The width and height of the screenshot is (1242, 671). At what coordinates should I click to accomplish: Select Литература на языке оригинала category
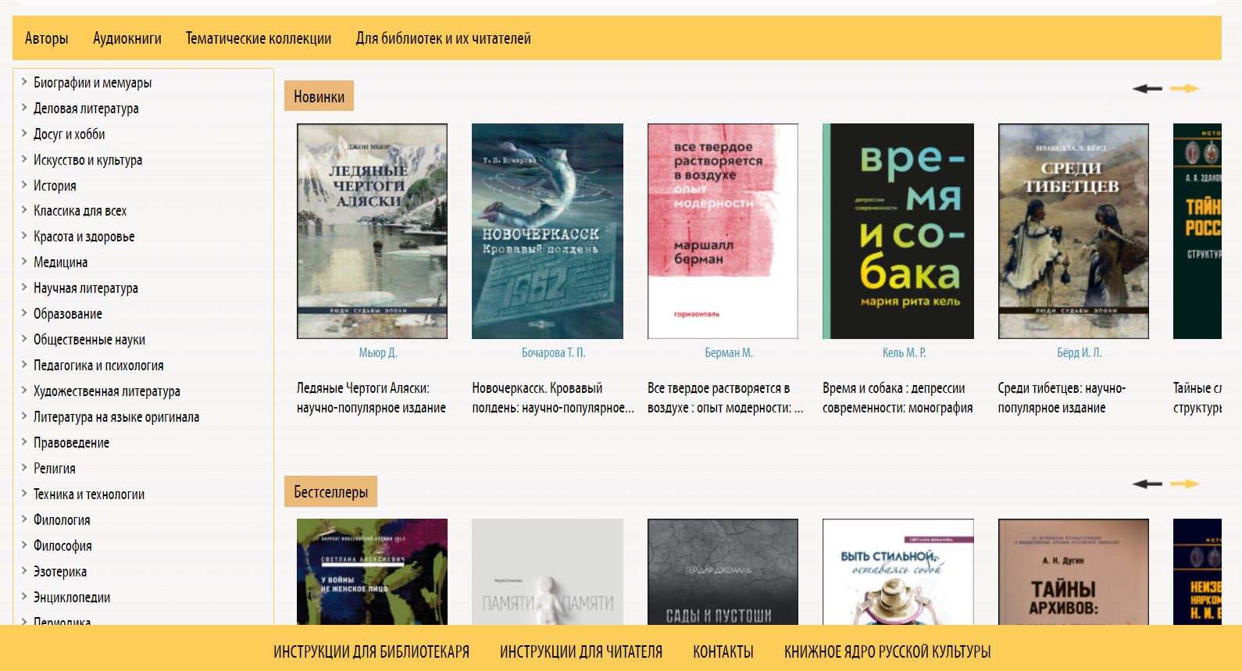(x=116, y=417)
